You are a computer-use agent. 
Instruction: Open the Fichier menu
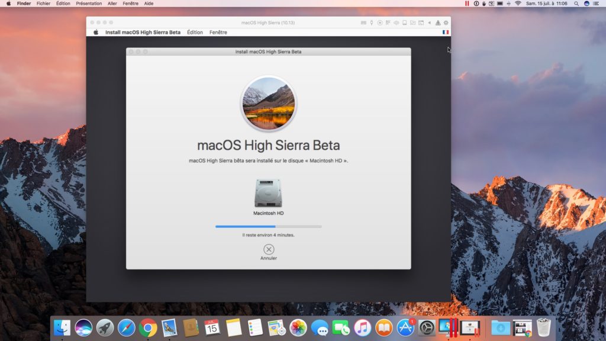[43, 4]
